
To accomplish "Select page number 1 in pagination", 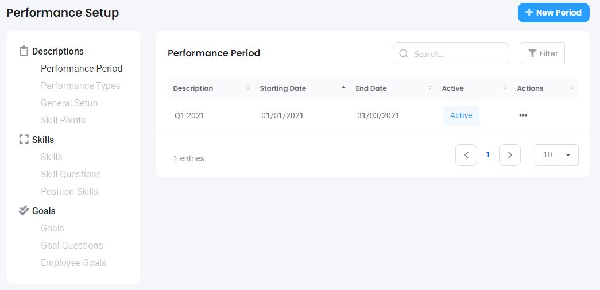I will point(488,155).
